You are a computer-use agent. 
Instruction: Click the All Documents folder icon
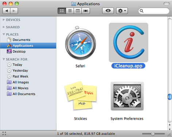[x=9, y=94]
